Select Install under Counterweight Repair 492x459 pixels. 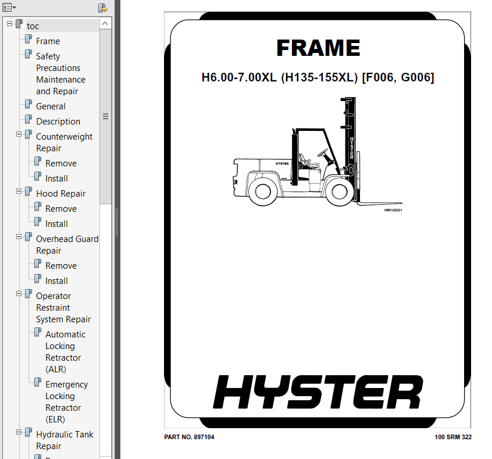(x=56, y=179)
